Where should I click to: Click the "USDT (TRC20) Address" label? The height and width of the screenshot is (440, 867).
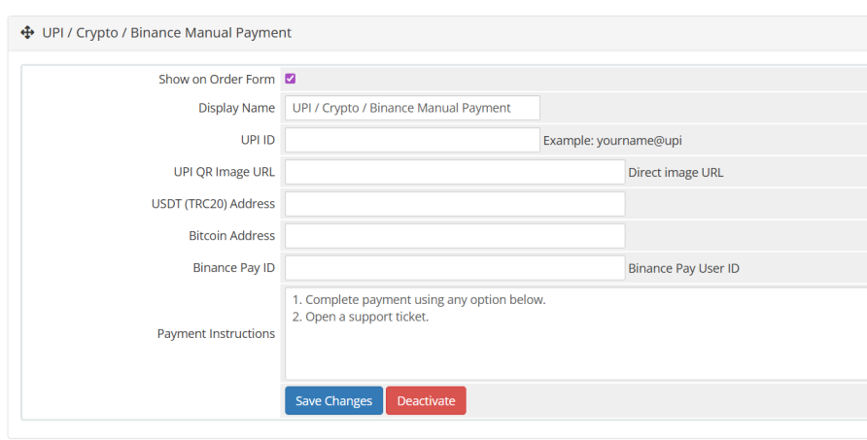click(213, 204)
